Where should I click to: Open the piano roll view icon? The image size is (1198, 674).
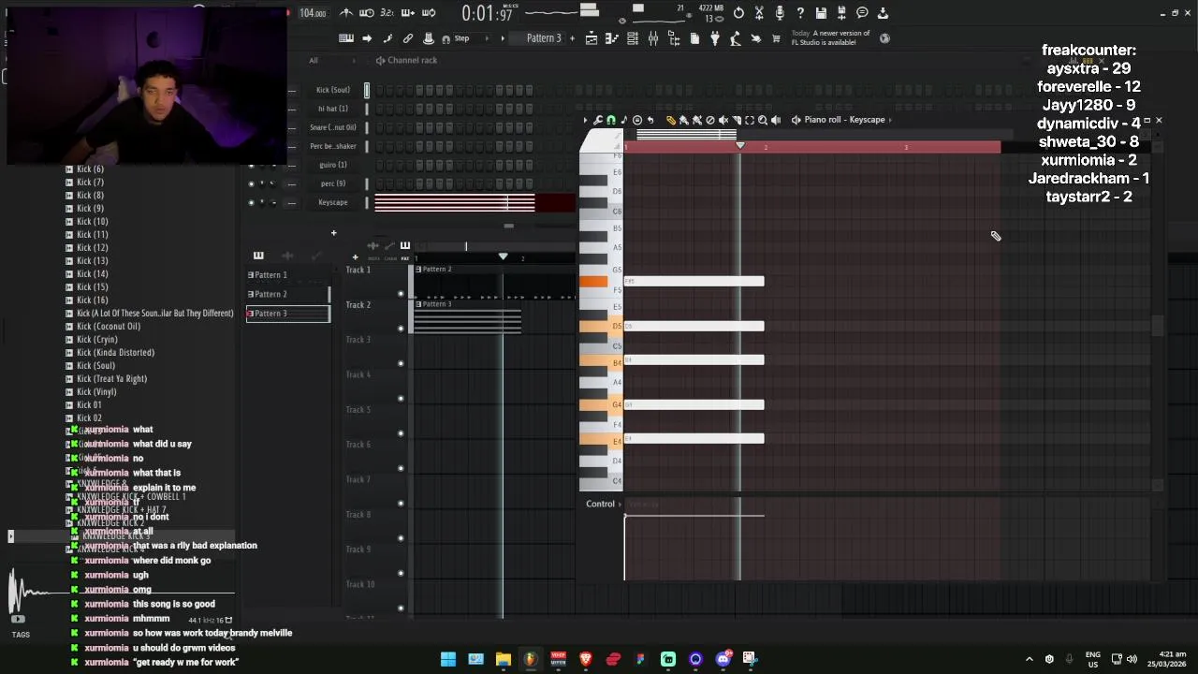(612, 38)
